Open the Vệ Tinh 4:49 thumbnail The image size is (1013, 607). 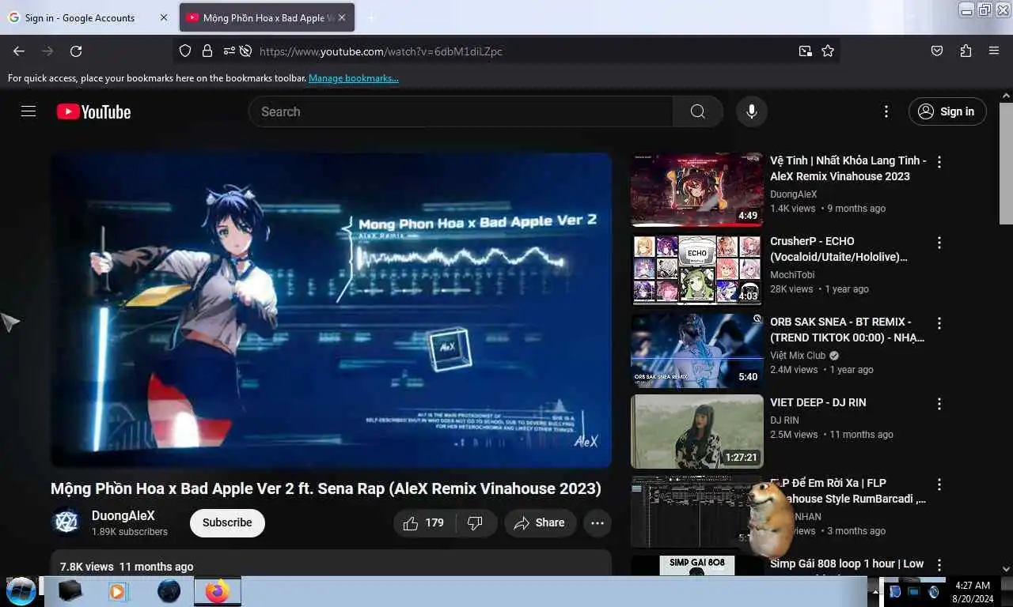(697, 190)
